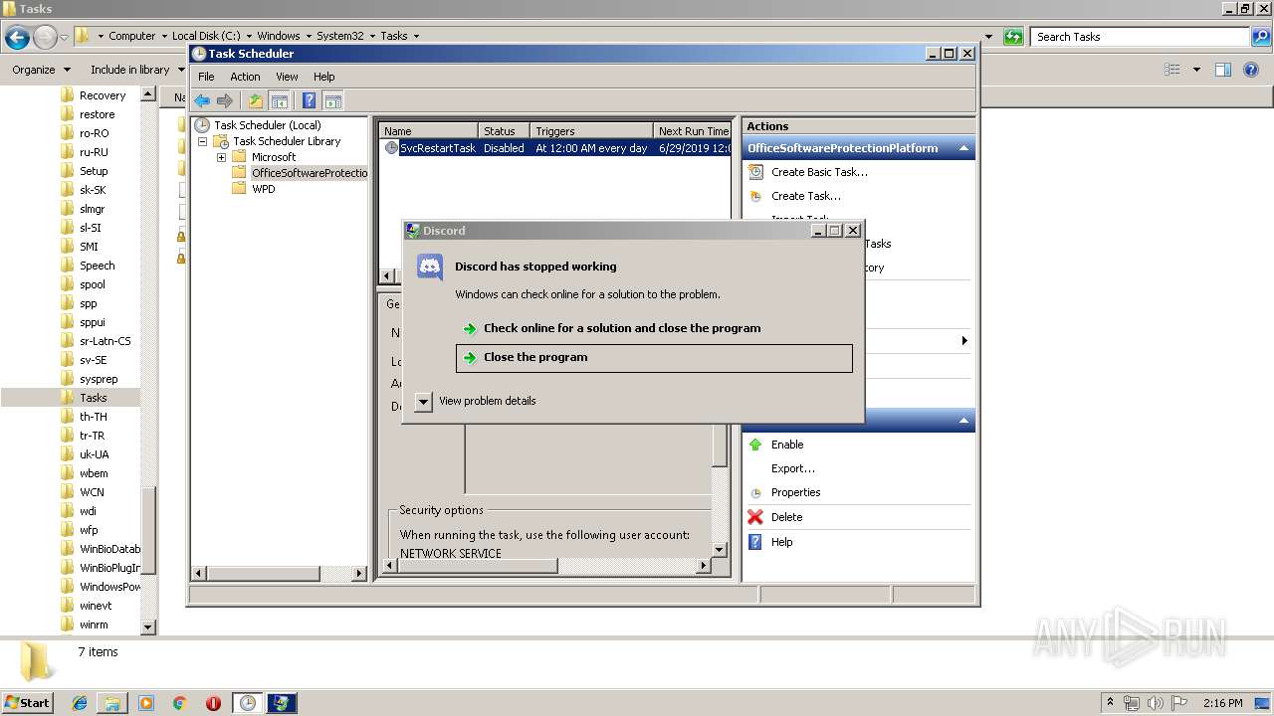Click the Discord logo in crash dialog
The image size is (1274, 716).
[x=430, y=267]
